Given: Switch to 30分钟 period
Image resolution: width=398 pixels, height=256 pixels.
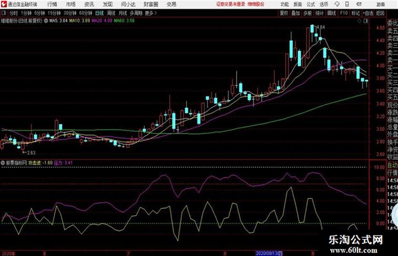Looking at the screenshot, I should (70, 13).
